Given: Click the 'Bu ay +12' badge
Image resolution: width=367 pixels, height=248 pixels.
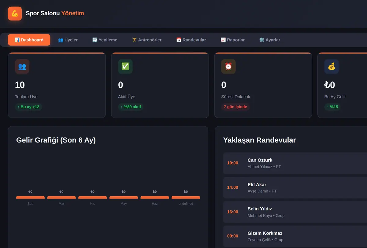Looking at the screenshot, I should [x=28, y=107].
